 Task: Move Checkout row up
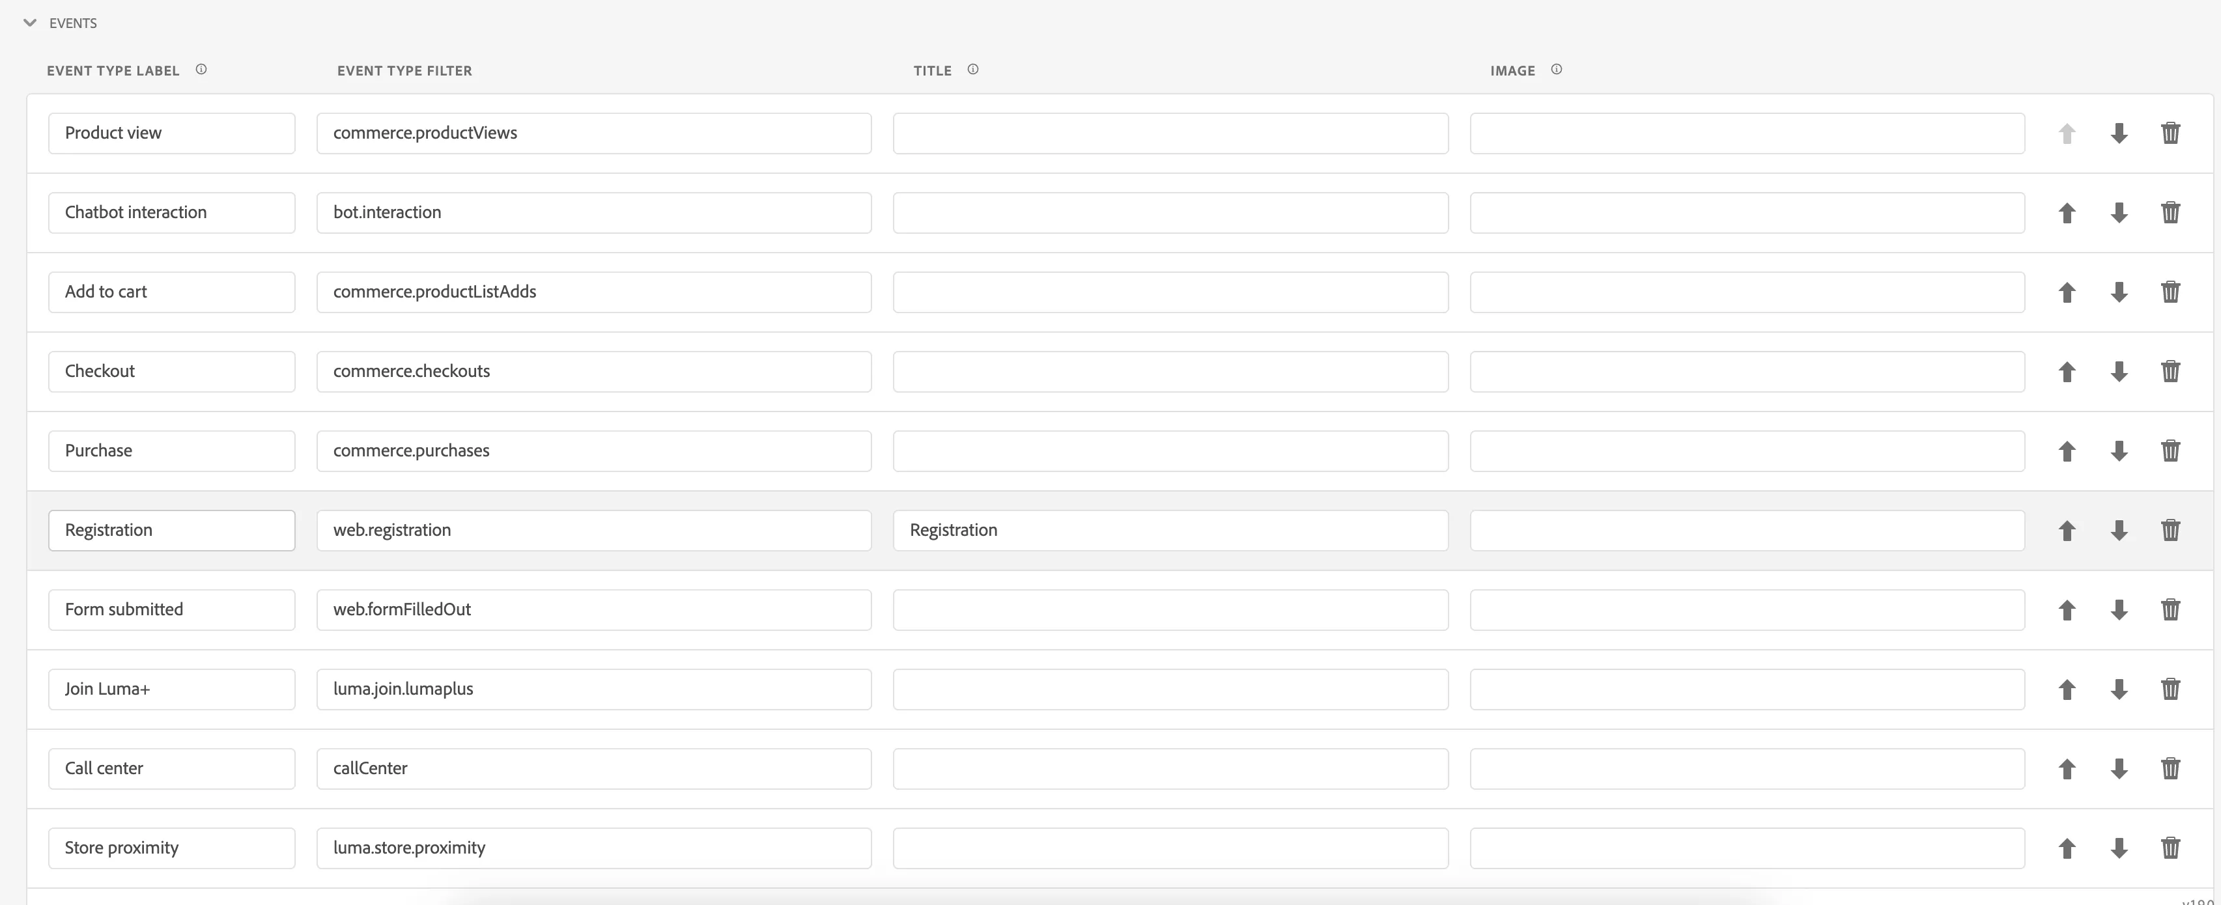[2067, 372]
